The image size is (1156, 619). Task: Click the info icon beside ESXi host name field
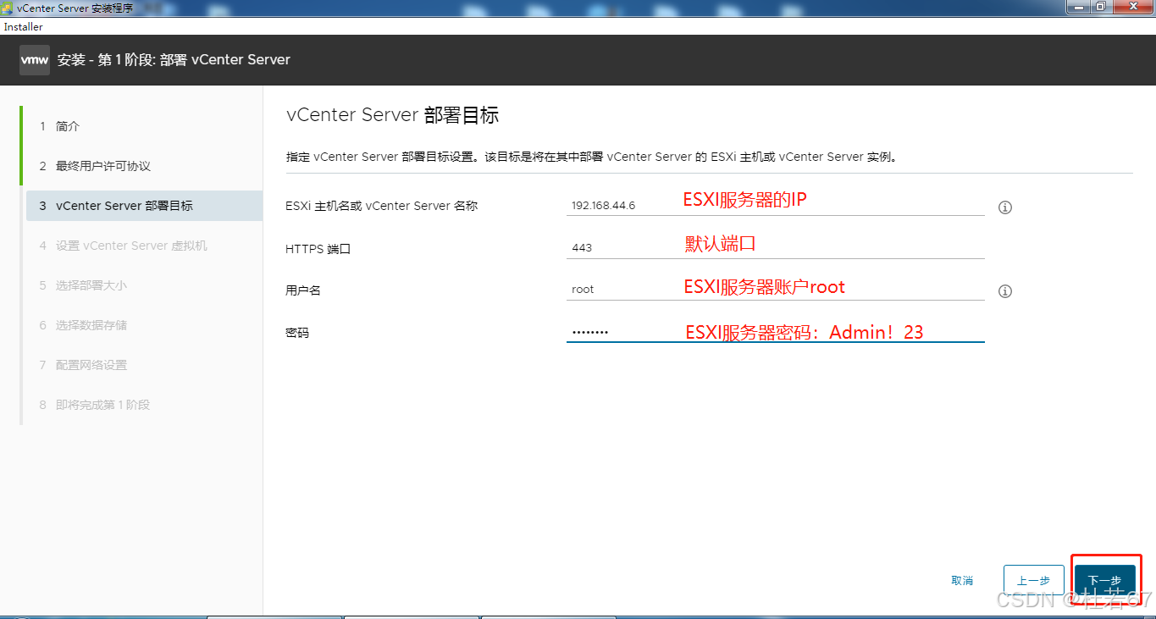[x=1005, y=207]
